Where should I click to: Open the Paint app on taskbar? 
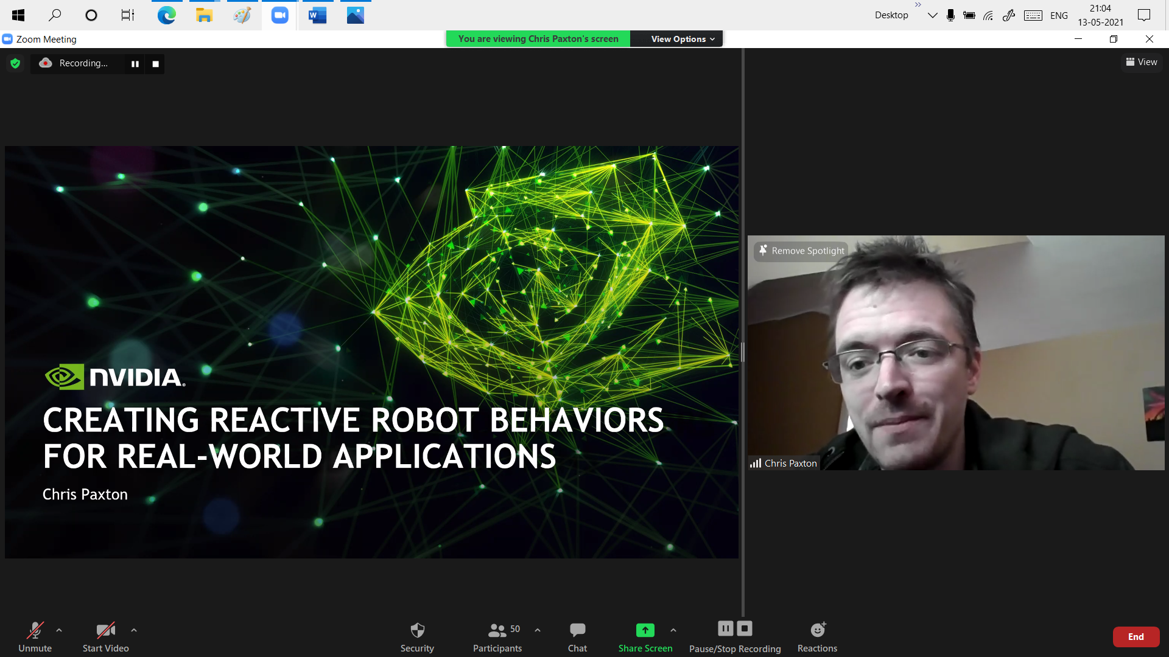(x=242, y=15)
